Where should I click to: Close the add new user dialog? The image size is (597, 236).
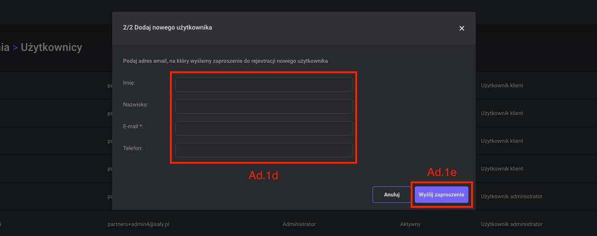click(x=462, y=28)
